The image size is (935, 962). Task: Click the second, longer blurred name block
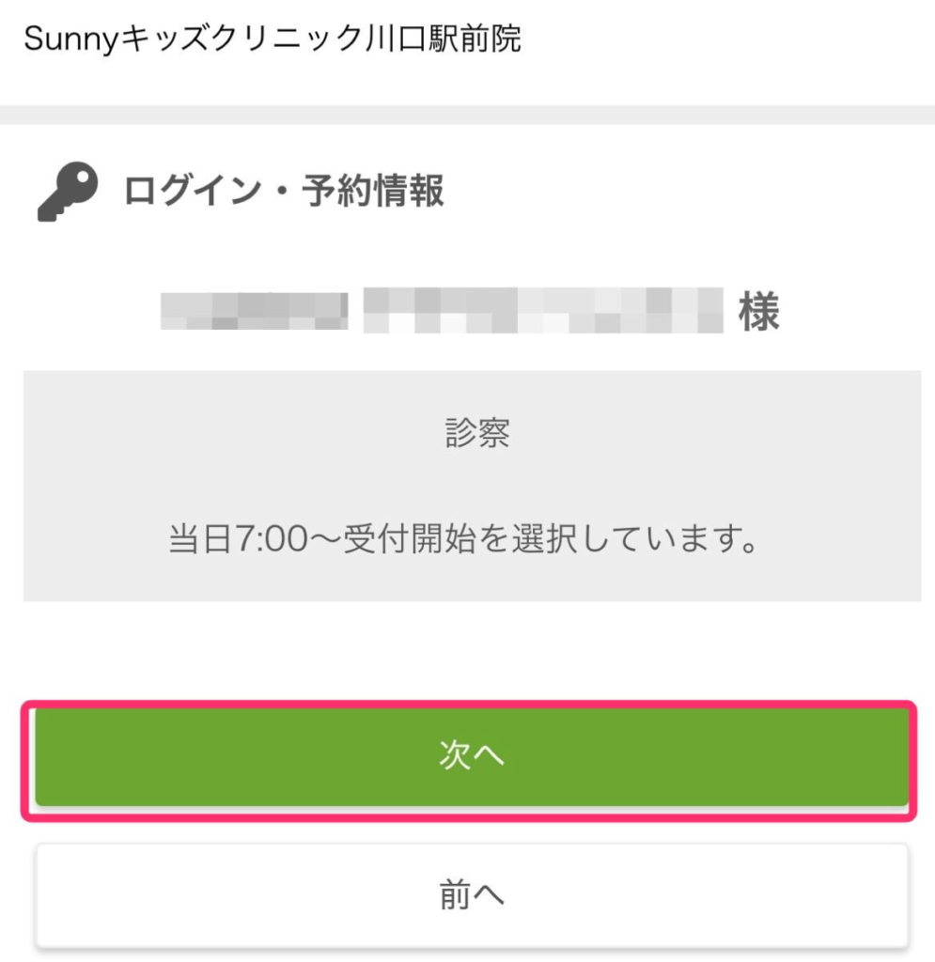click(x=543, y=312)
